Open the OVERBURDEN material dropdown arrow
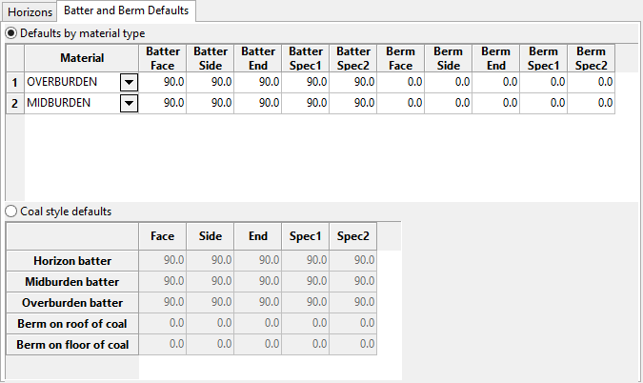This screenshot has height=383, width=643. pos(130,83)
